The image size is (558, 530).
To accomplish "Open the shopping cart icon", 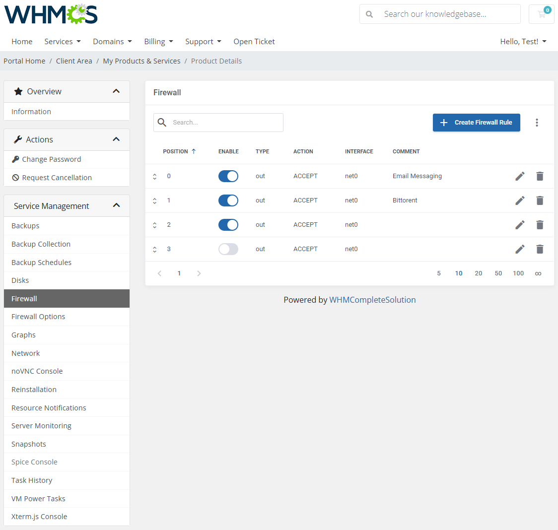I will coord(541,14).
